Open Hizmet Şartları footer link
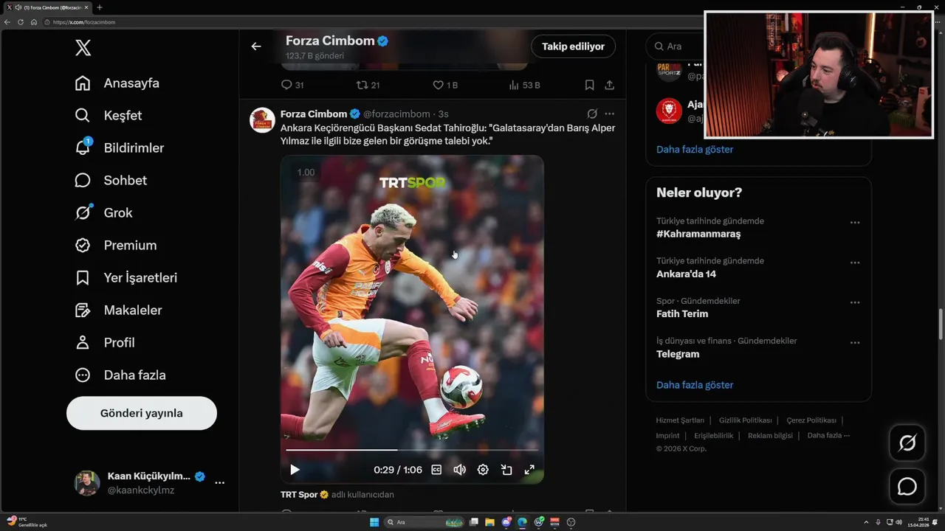This screenshot has width=945, height=531. pyautogui.click(x=680, y=420)
